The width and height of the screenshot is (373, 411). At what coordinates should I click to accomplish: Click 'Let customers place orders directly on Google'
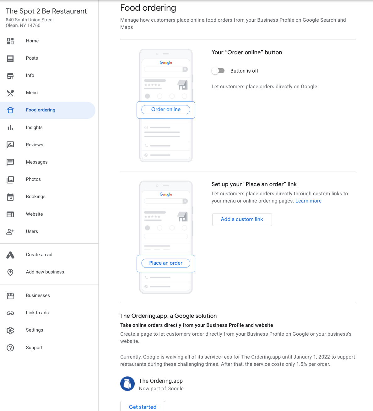(264, 87)
